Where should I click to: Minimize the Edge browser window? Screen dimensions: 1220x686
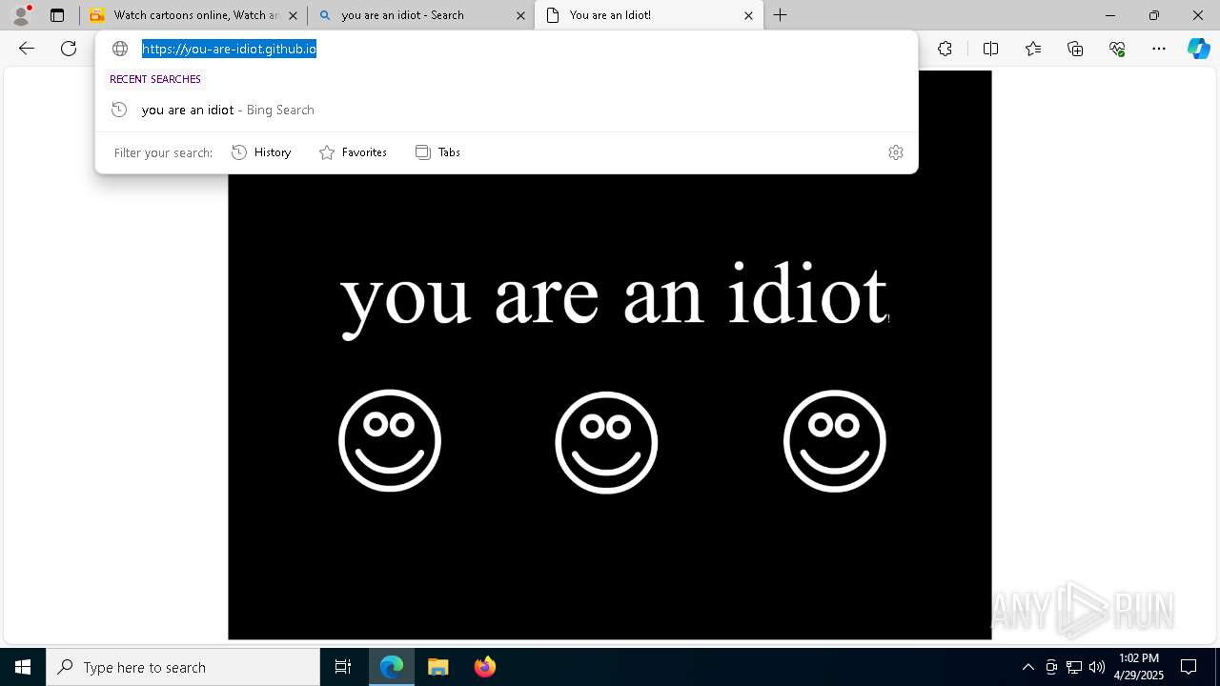1109,15
